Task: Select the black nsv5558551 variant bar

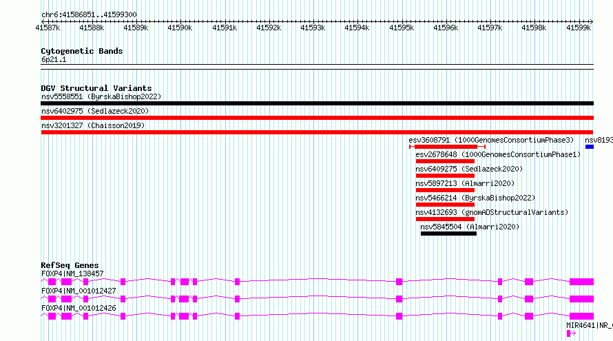Action: click(317, 103)
